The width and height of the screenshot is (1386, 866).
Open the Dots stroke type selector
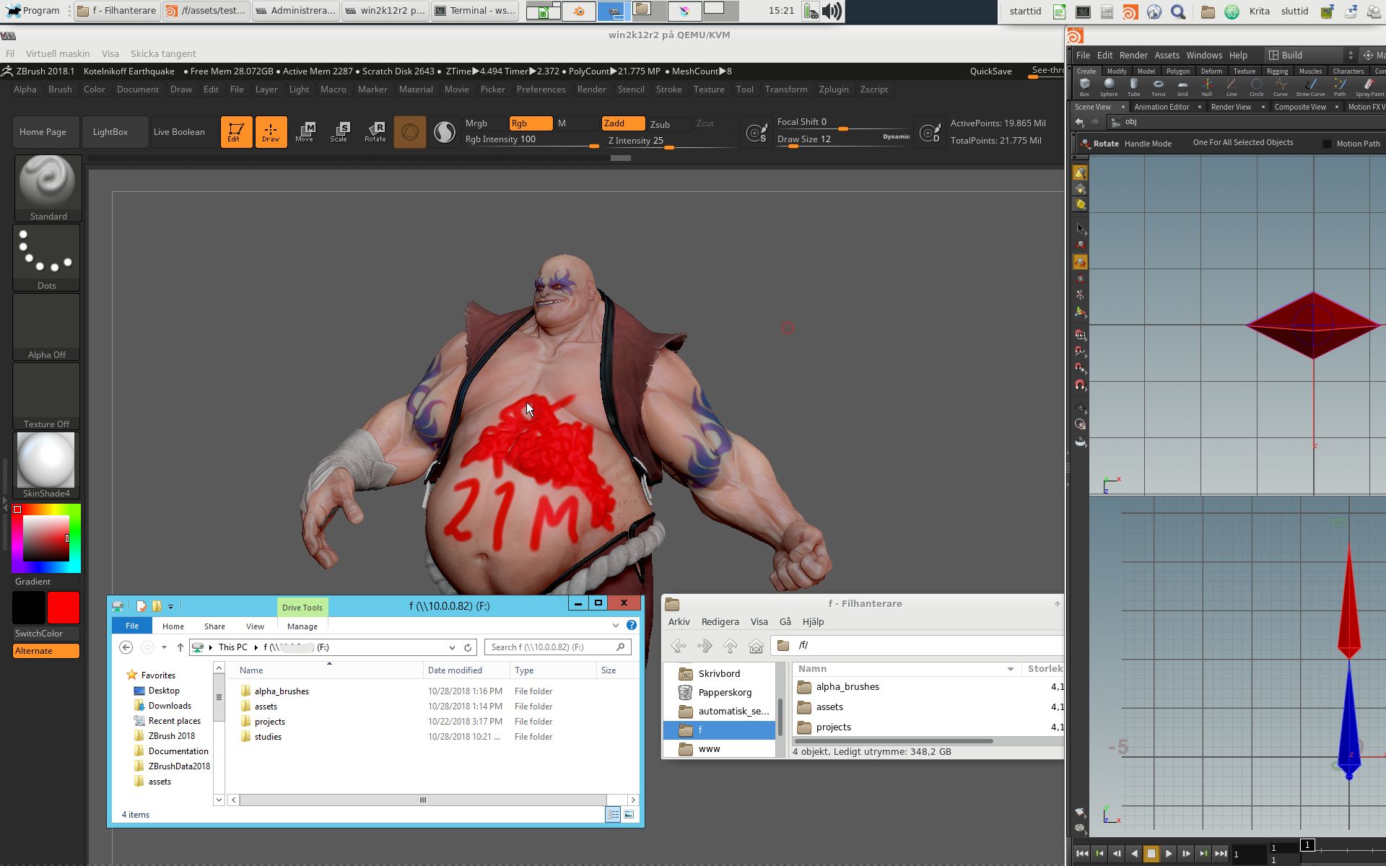point(46,257)
